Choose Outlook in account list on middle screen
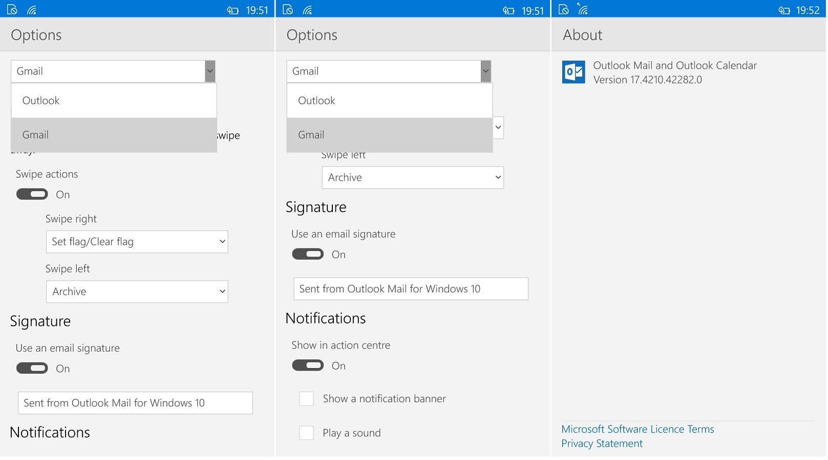This screenshot has width=828, height=460. 390,101
